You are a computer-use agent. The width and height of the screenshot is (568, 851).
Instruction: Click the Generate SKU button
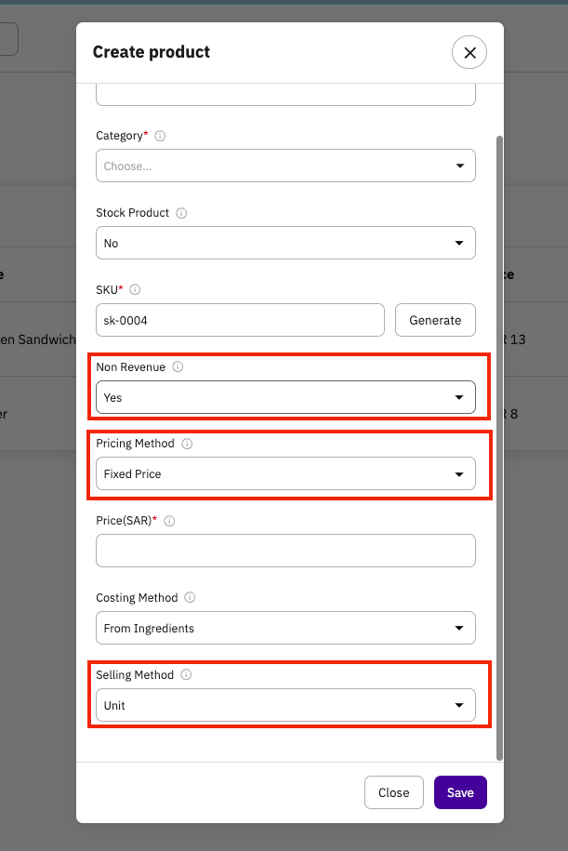tap(435, 320)
